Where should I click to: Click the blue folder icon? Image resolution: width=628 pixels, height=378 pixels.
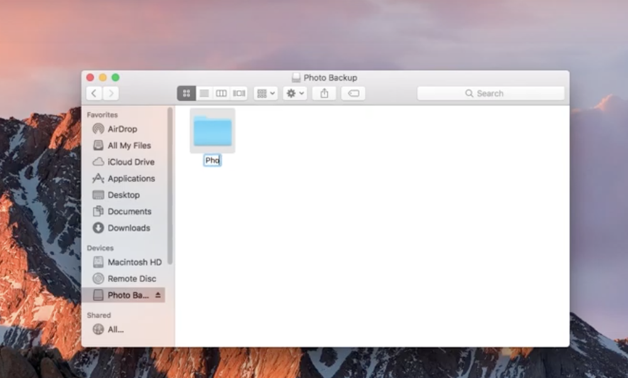213,131
